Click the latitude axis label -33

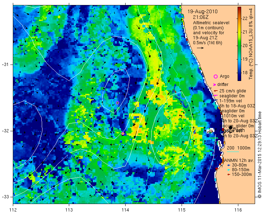[x=5, y=197]
